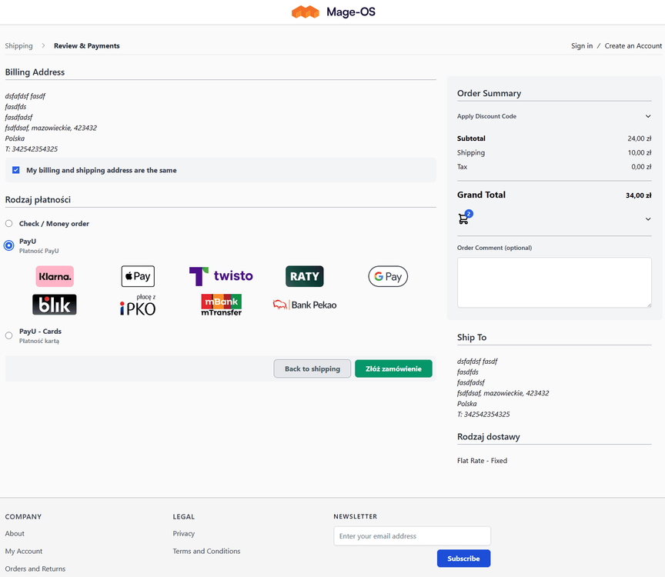Click Grand Total amount 34,00 zł
Screen dimensions: 665x577
pos(638,195)
